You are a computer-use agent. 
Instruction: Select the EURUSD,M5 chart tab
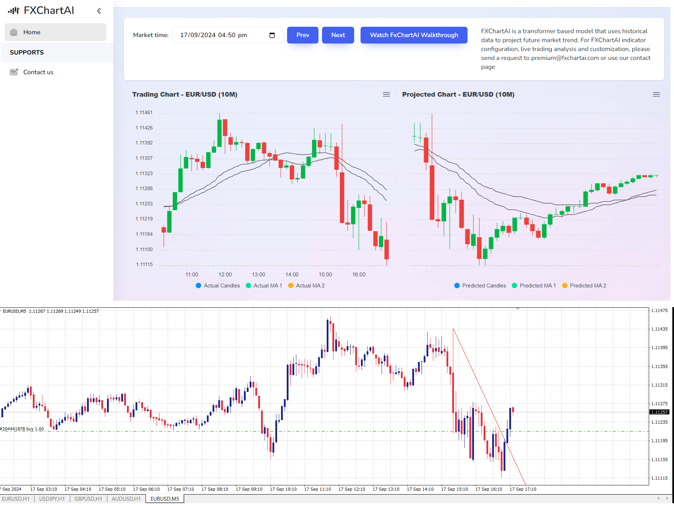pyautogui.click(x=165, y=499)
